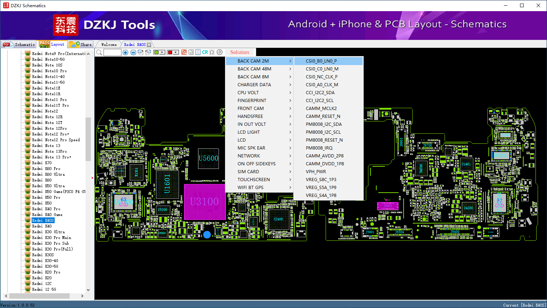Click the rotate-right layer icon
This screenshot has width=547, height=308.
point(141,52)
